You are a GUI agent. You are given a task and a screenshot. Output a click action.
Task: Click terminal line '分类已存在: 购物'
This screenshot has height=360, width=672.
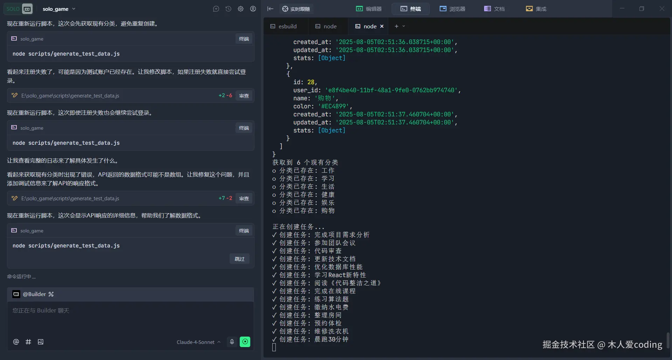(x=303, y=211)
